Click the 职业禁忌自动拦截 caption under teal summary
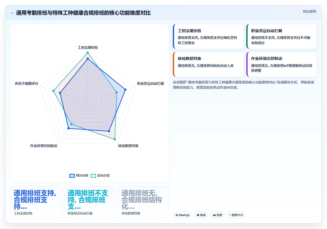The image size is (327, 229). pyautogui.click(x=80, y=213)
